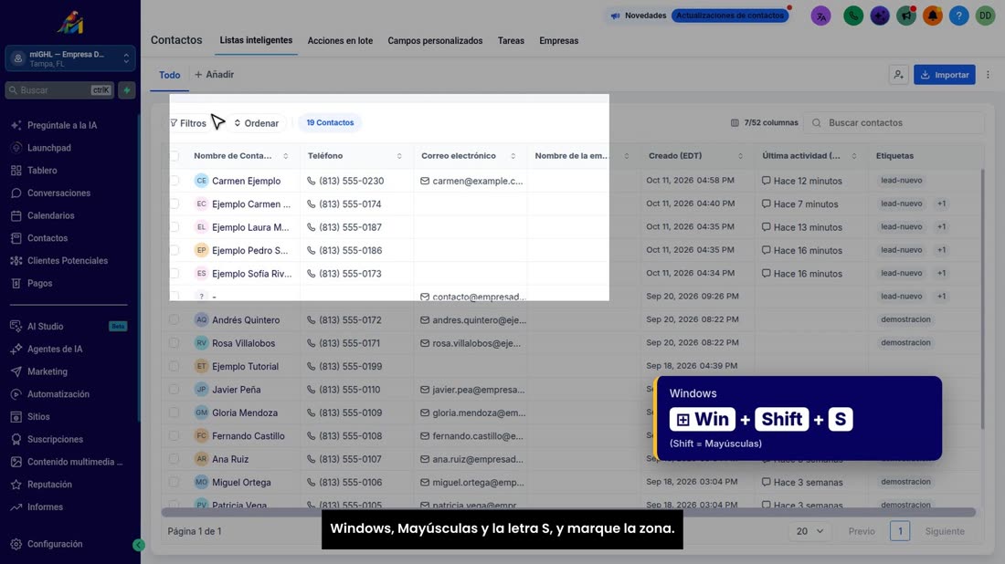Image resolution: width=1005 pixels, height=564 pixels.
Task: Collapse the sidebar with green arrow button
Action: coord(139,545)
